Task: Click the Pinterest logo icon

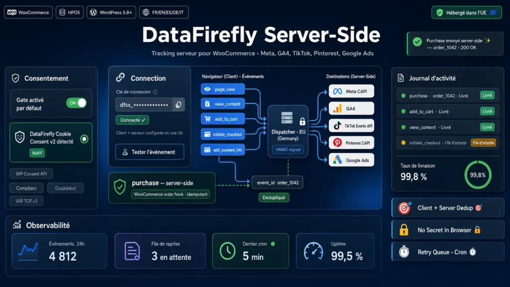Action: 337,143
